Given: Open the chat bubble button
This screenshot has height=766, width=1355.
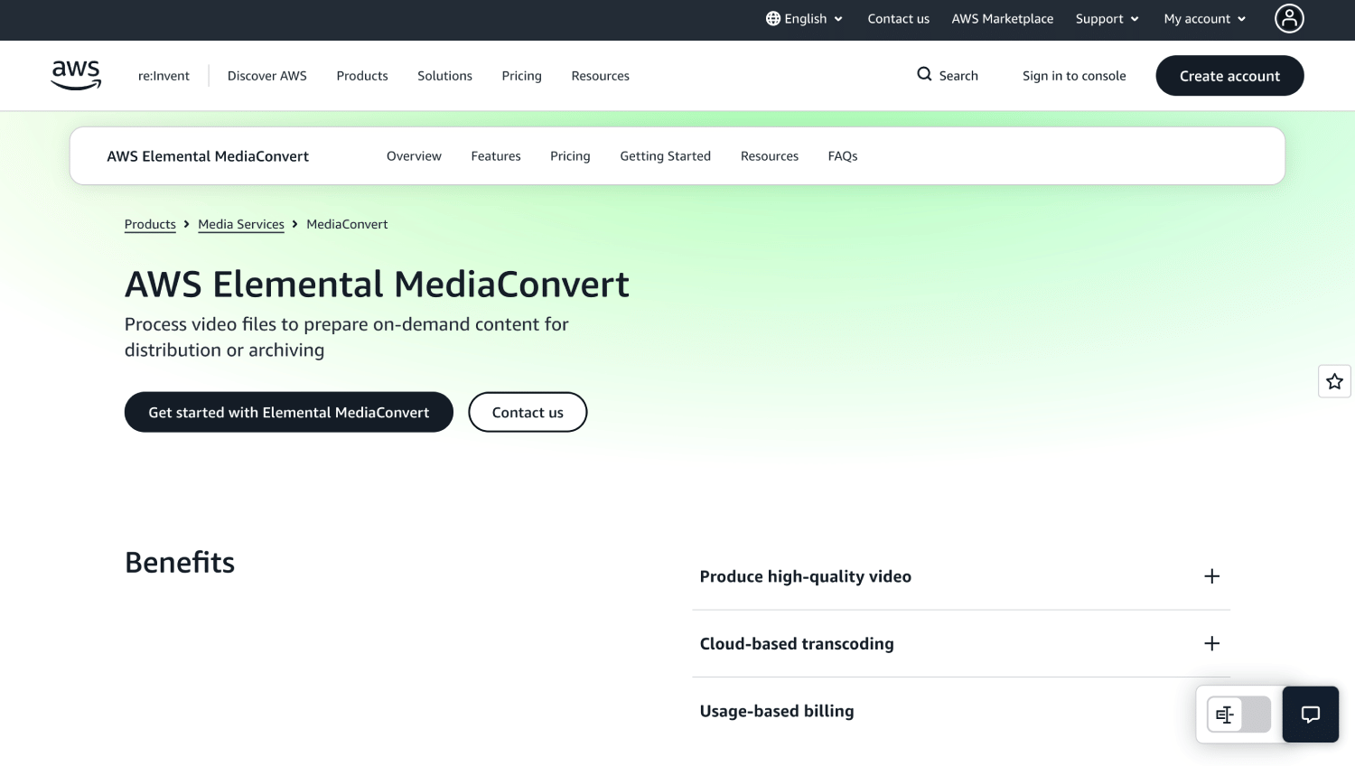Looking at the screenshot, I should coord(1311,715).
